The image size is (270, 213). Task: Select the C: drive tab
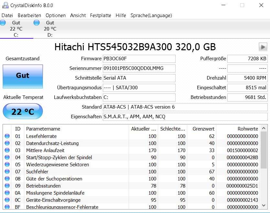coord(16,29)
